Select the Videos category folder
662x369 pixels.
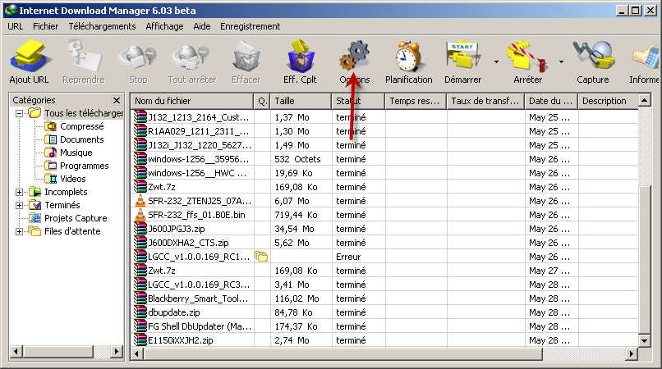coord(66,179)
